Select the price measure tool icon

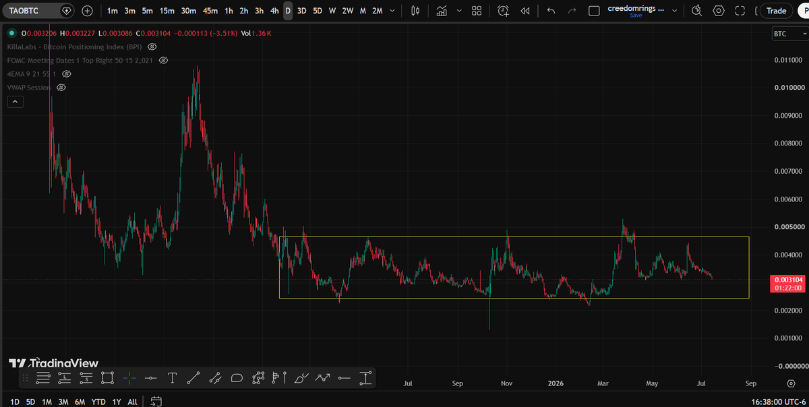tap(366, 377)
